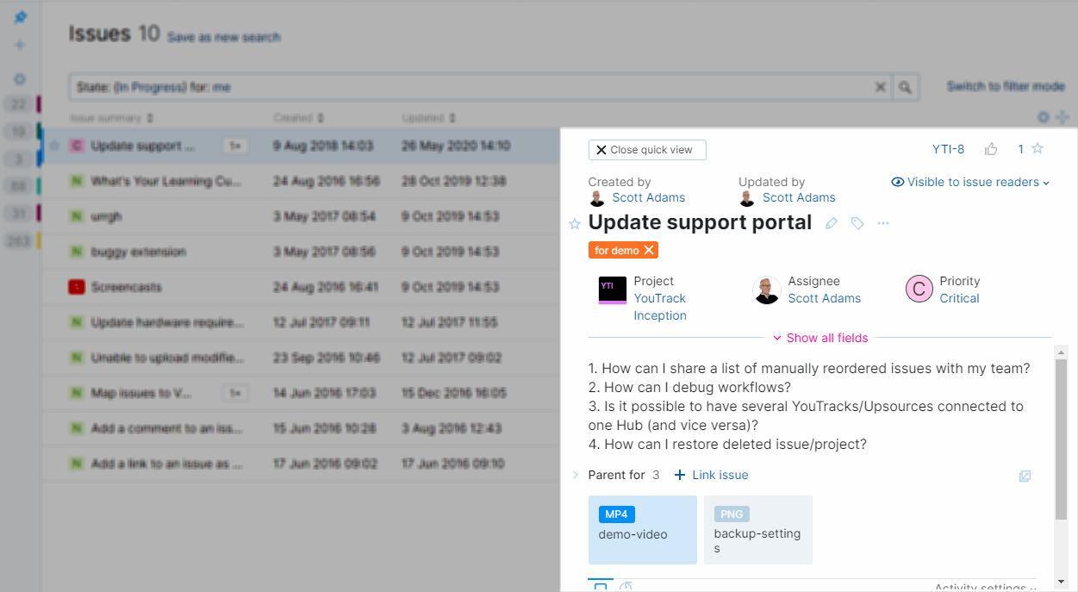This screenshot has width=1078, height=592.
Task: Click the quick view vertical scrollbar thumb
Action: [1061, 439]
